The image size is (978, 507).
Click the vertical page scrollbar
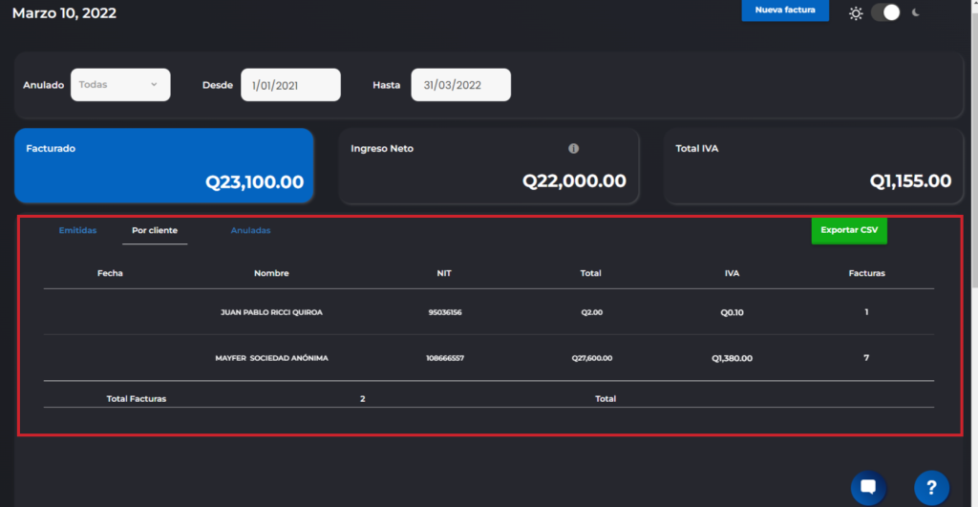(972, 143)
